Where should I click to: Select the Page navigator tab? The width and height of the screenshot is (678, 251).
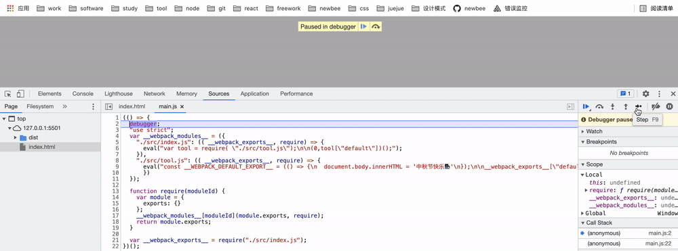coord(12,106)
